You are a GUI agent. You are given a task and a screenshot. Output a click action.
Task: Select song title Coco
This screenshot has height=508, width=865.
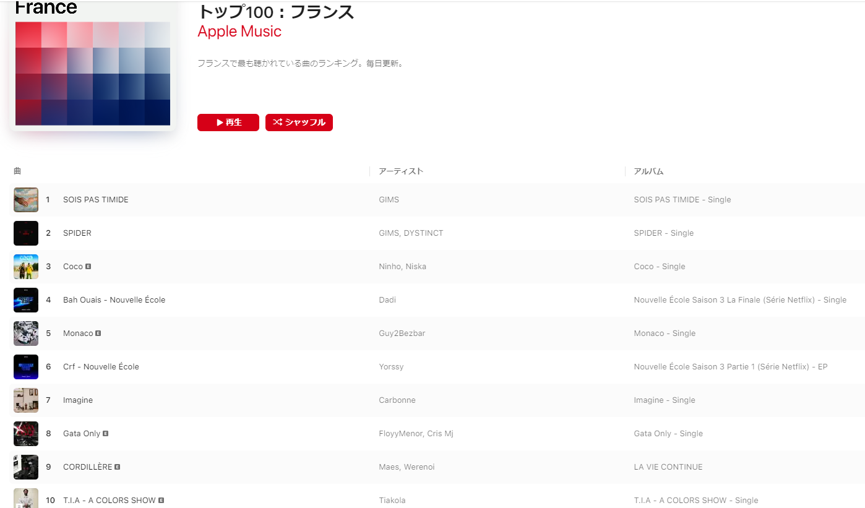(73, 267)
